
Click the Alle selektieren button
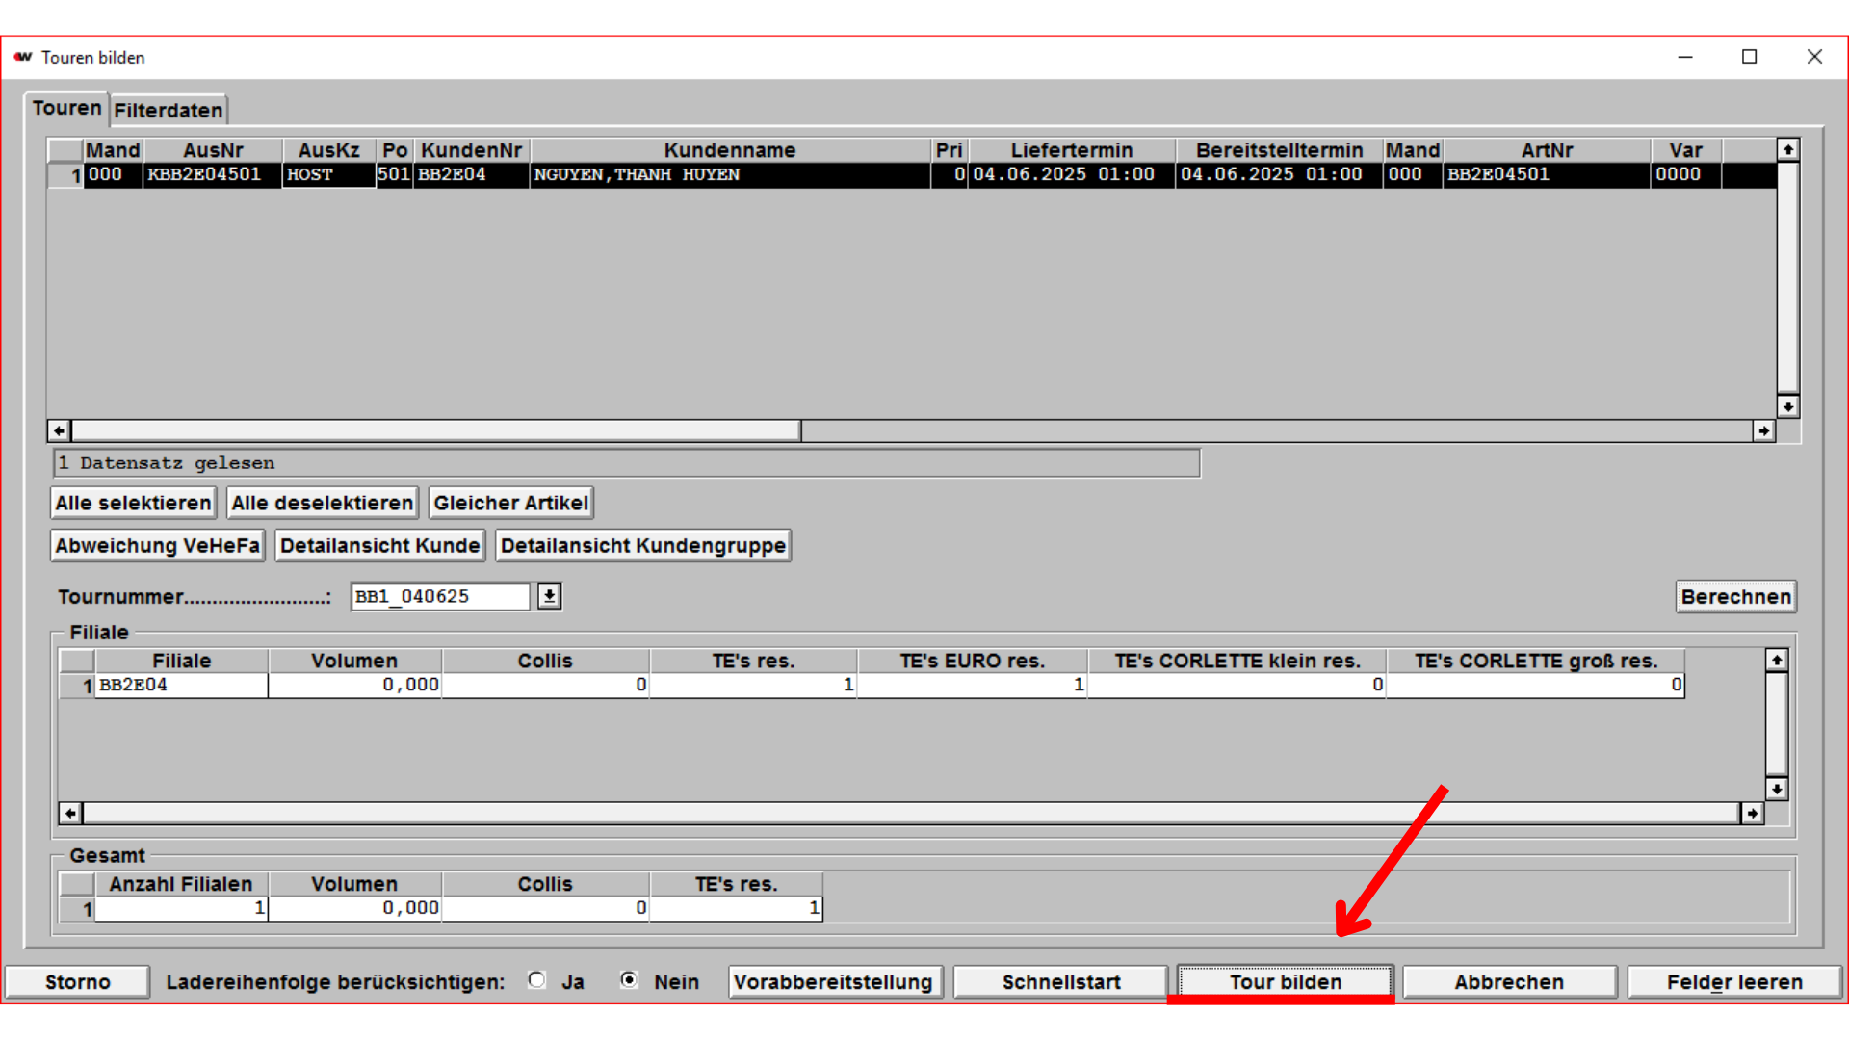tap(133, 503)
